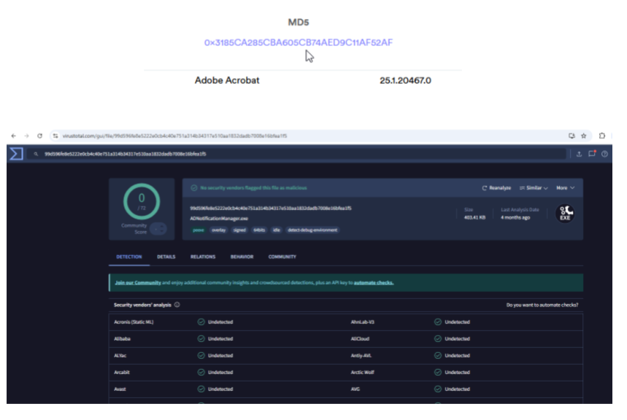Viewport: 627px width, 420px height.
Task: Click the overlay tag
Action: pyautogui.click(x=219, y=230)
